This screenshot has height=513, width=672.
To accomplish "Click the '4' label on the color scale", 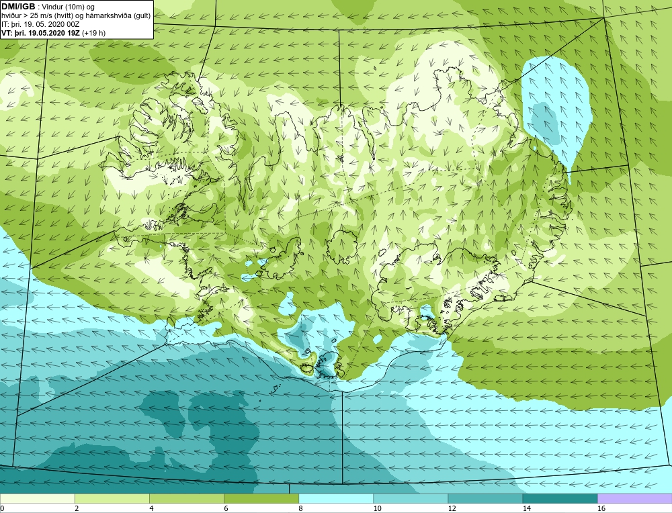I will [151, 508].
